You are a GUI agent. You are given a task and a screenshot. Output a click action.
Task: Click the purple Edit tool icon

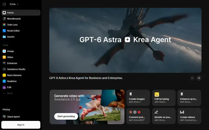tap(4, 87)
